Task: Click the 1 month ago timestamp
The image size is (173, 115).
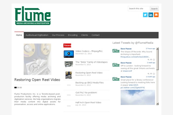Action: [x=151, y=77]
